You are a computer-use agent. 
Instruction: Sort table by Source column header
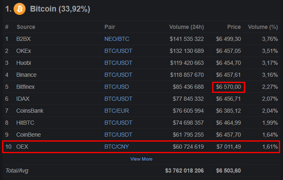(x=26, y=27)
